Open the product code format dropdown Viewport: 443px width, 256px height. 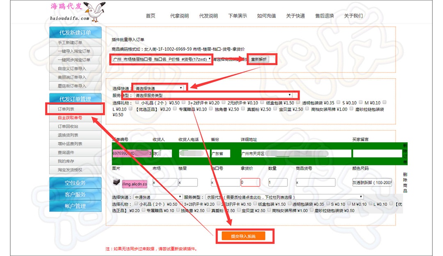coord(162,59)
